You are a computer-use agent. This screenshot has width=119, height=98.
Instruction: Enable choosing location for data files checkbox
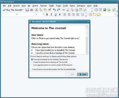click(31, 69)
